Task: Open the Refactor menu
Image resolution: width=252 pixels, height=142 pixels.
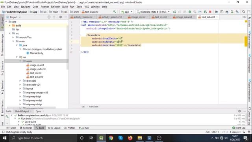Action: (55, 7)
